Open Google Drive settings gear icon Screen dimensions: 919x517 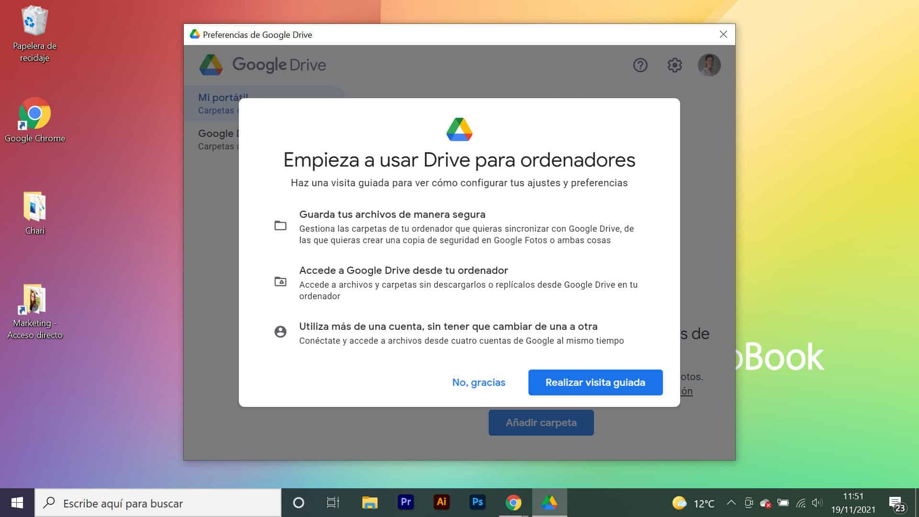674,65
